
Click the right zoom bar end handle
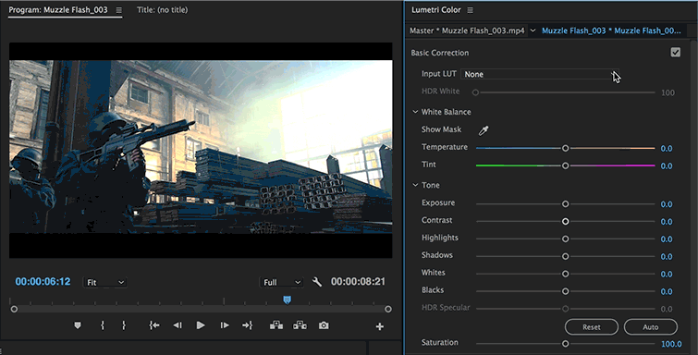[388, 309]
